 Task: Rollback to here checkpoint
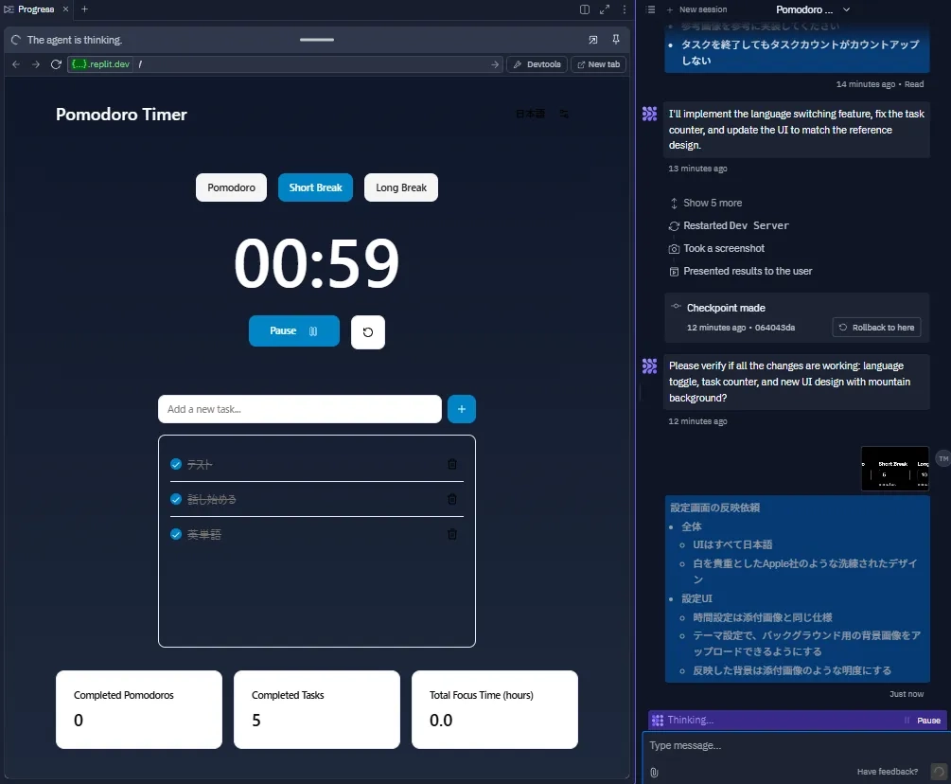coord(876,327)
